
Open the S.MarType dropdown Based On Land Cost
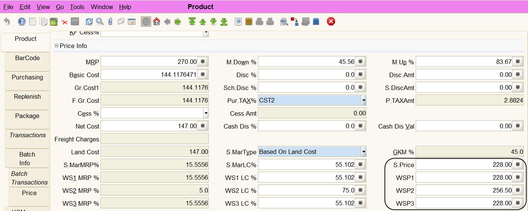coord(363,152)
